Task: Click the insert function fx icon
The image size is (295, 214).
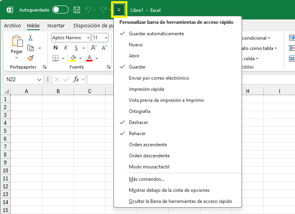Action: coord(76,79)
